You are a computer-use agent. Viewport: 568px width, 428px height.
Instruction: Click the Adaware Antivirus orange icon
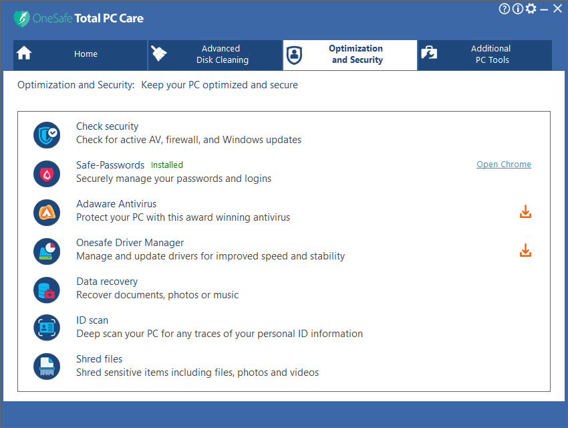(x=47, y=213)
